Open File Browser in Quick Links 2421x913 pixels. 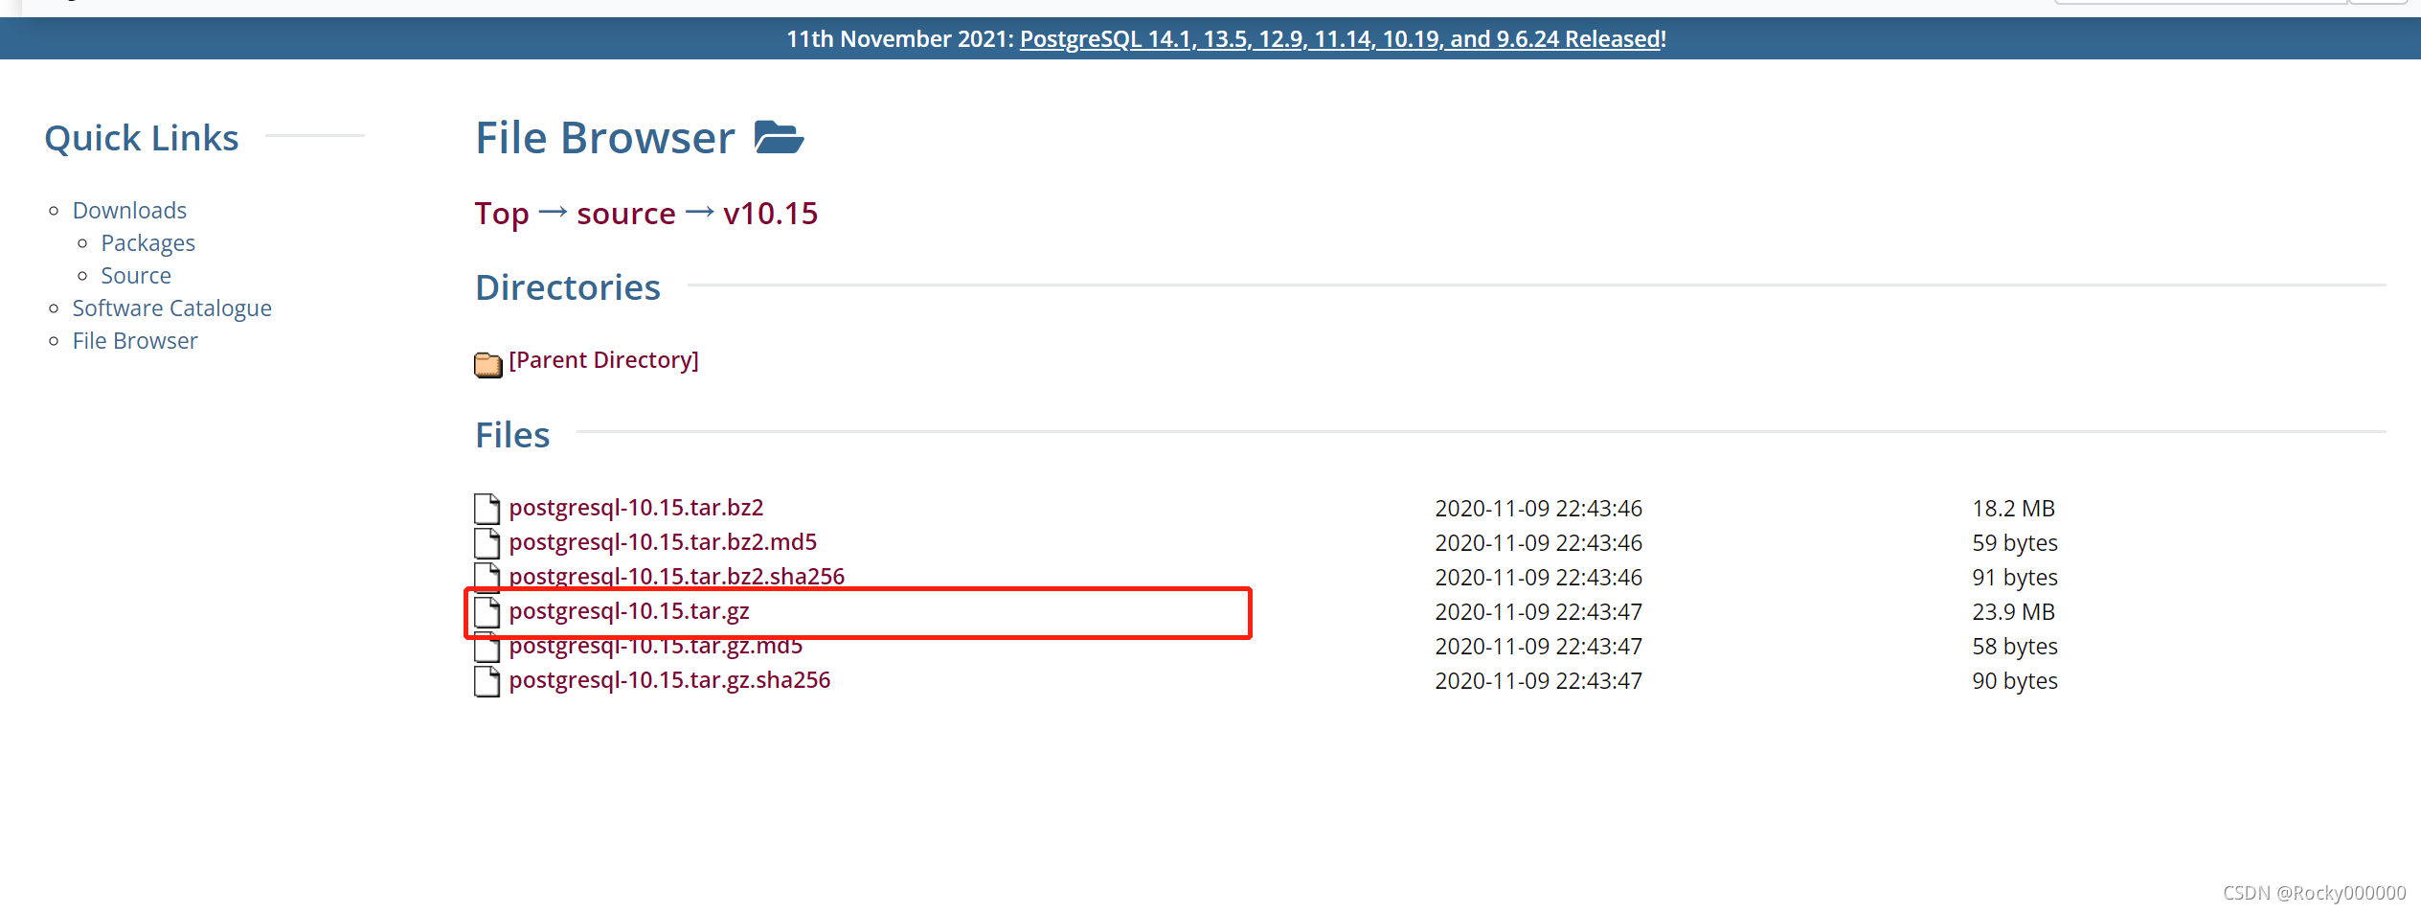135,340
